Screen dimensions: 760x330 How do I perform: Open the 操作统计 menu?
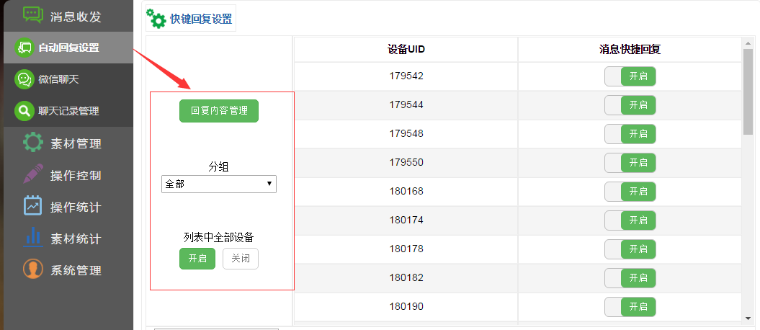click(x=68, y=207)
